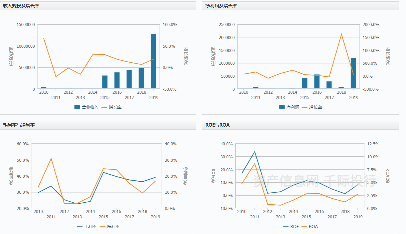Click the 2011 ROE peak point
Image resolution: width=406 pixels, height=234 pixels.
(x=255, y=152)
